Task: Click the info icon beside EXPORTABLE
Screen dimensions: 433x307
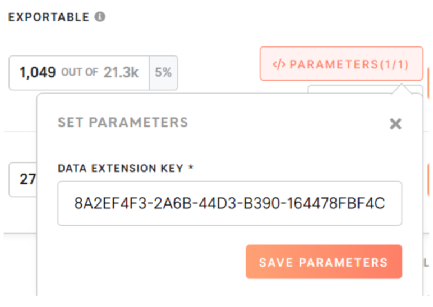Action: [x=100, y=17]
